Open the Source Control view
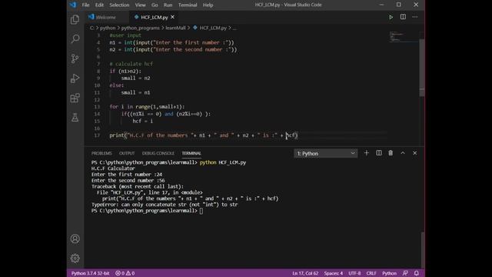The width and height of the screenshot is (492, 277). [75, 58]
